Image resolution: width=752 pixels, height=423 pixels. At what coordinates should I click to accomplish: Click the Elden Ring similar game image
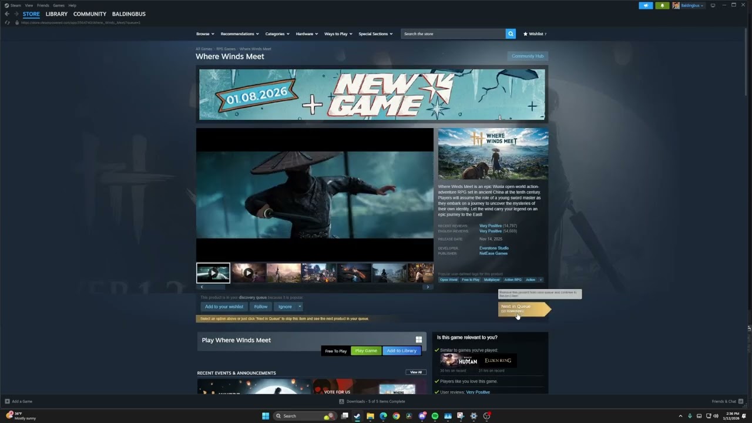(x=498, y=360)
